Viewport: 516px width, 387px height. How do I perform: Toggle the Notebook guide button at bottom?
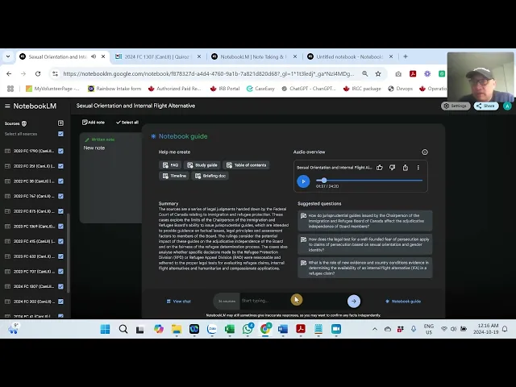[x=403, y=302]
